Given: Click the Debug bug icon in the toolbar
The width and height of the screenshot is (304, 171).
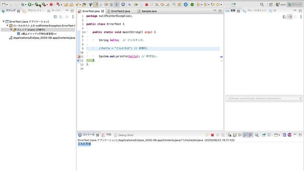Looking at the screenshot, I should pyautogui.click(x=23, y=4).
